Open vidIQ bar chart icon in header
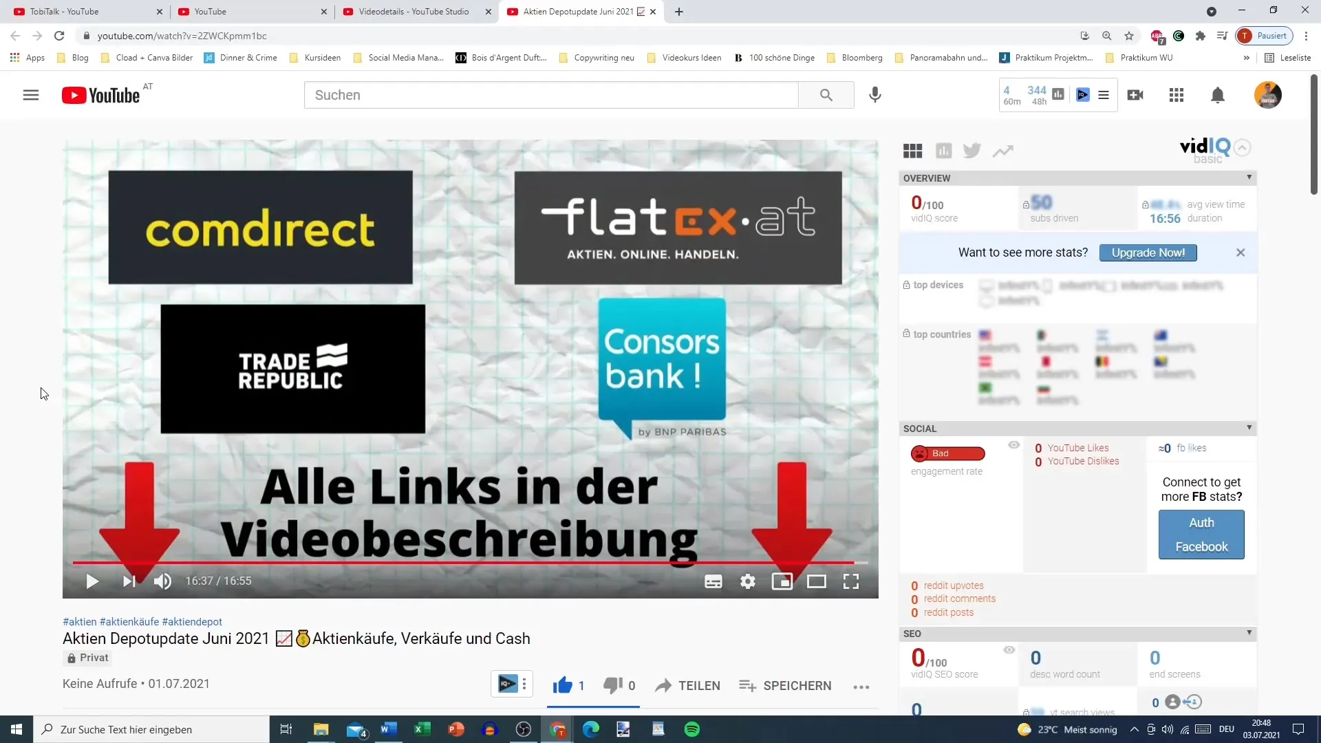The width and height of the screenshot is (1321, 743). [x=1058, y=94]
